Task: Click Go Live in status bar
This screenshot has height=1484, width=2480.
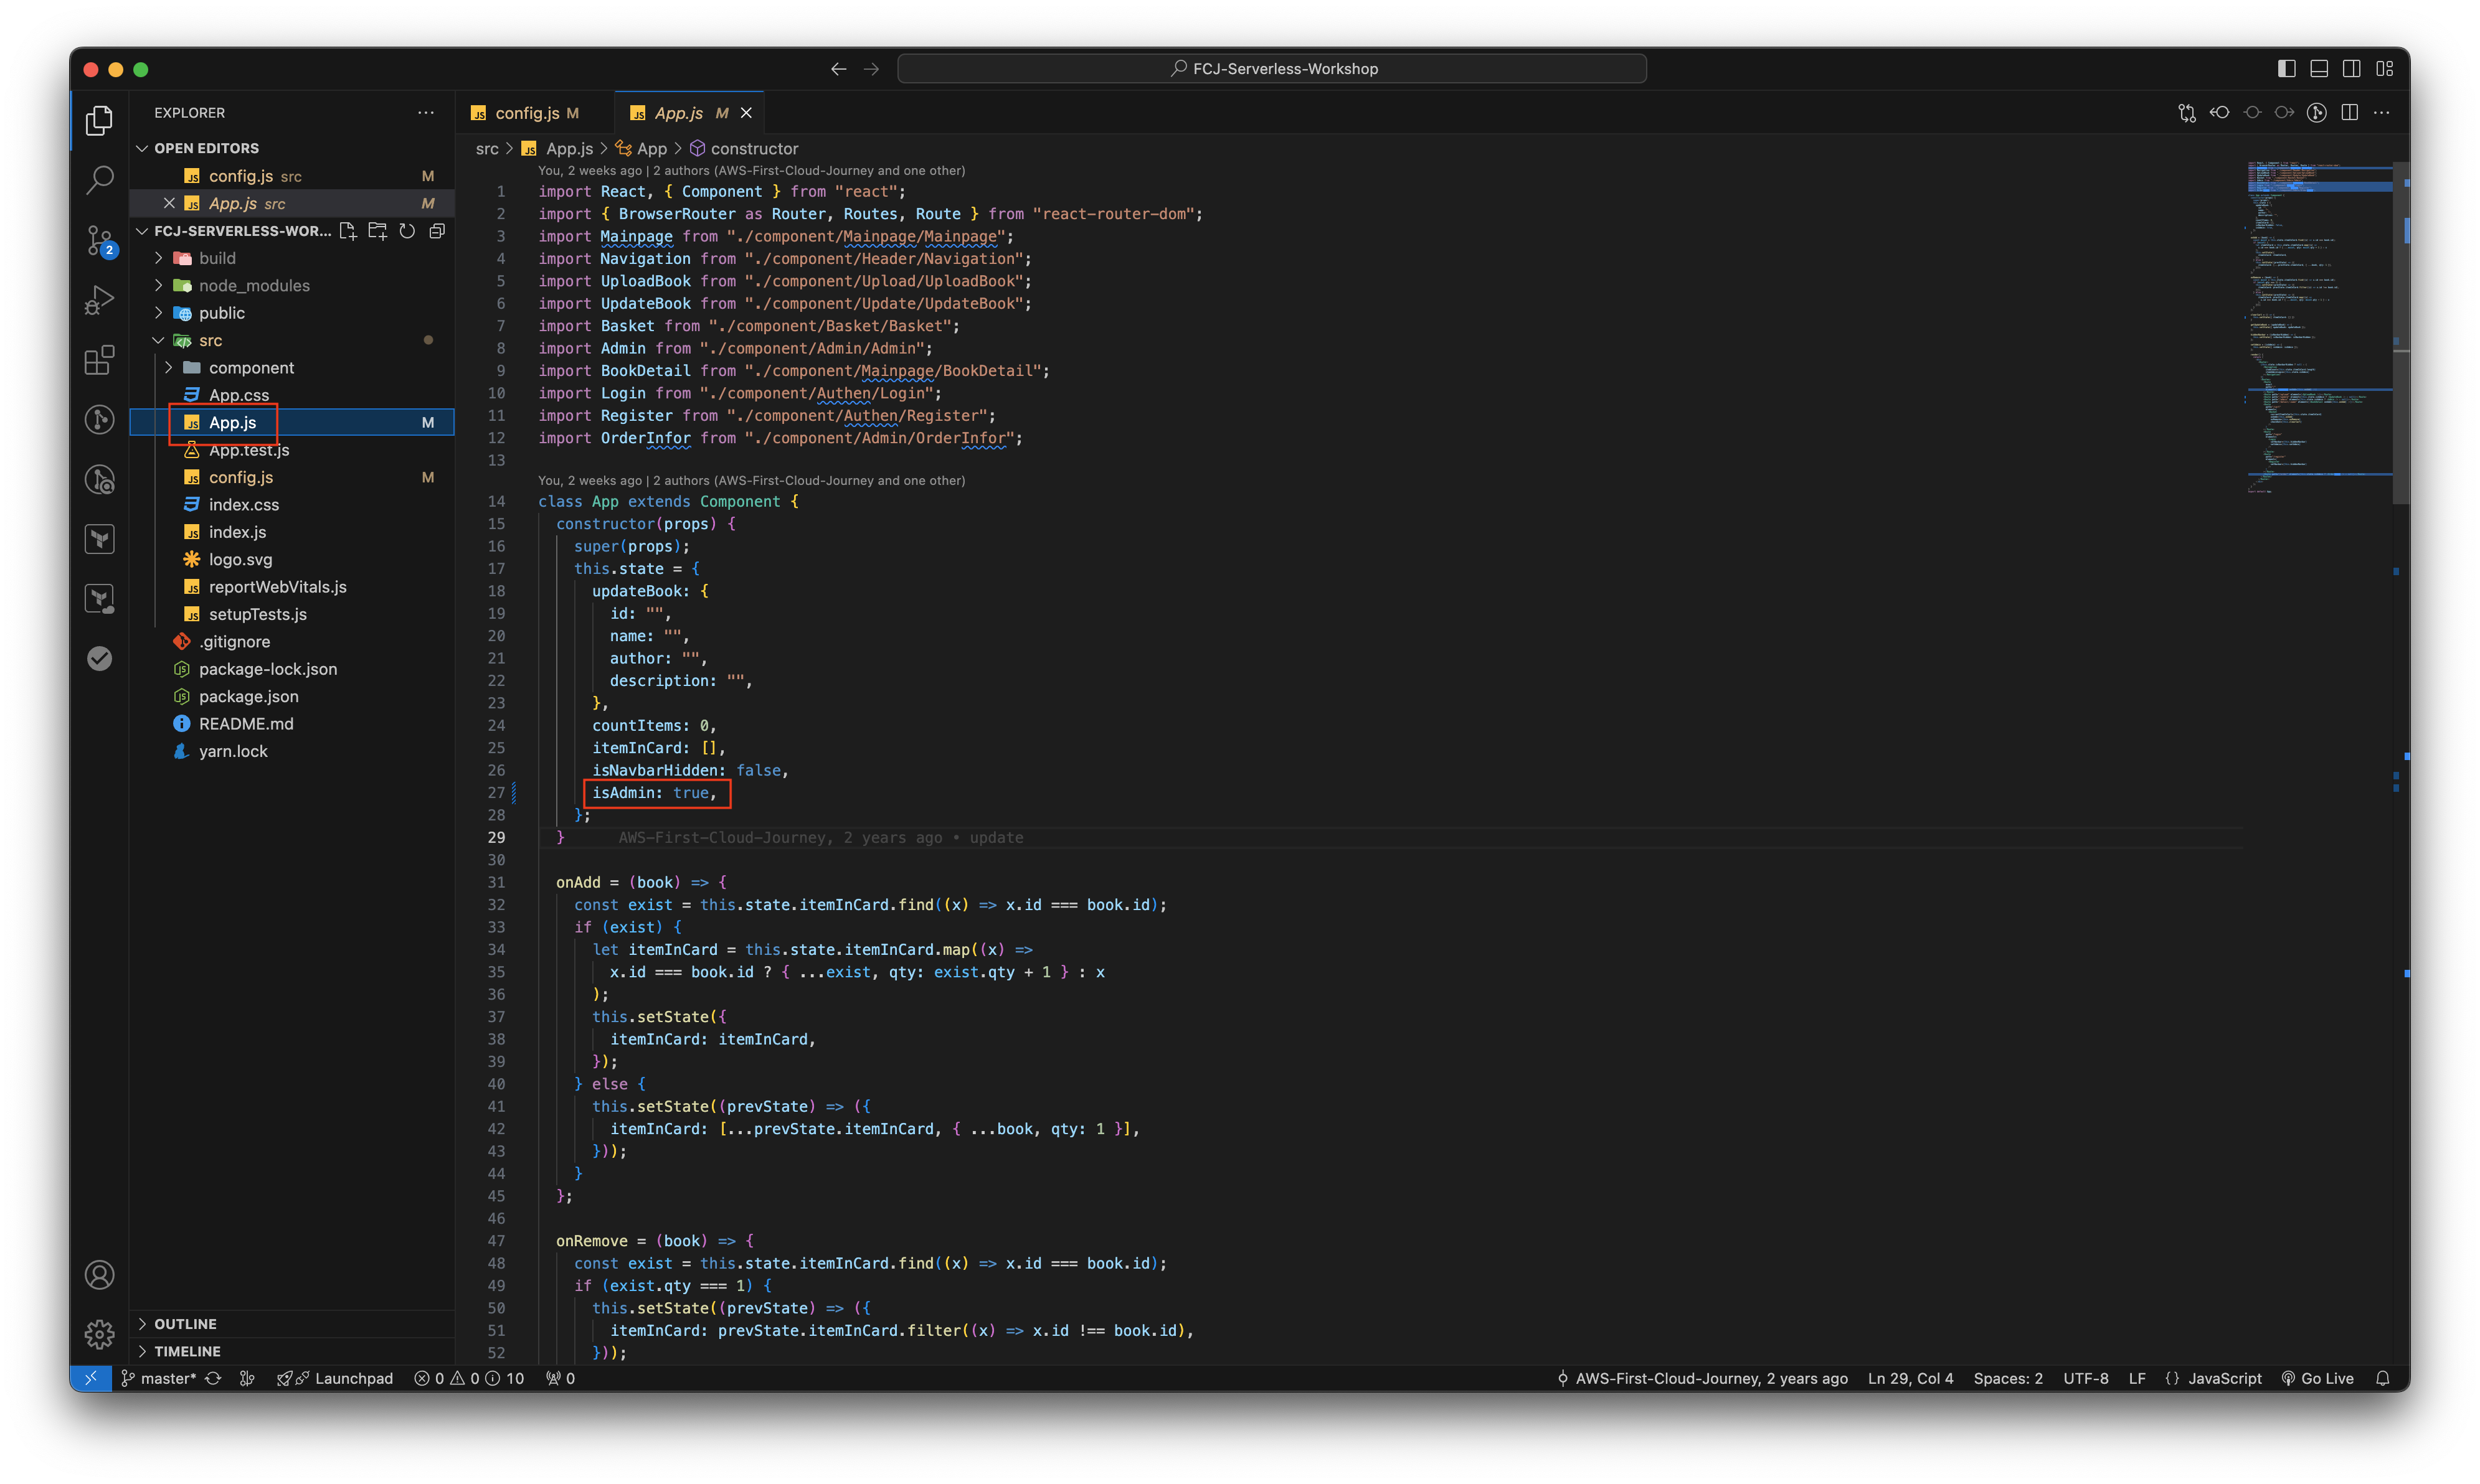Action: [x=2317, y=1378]
